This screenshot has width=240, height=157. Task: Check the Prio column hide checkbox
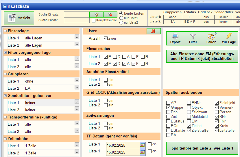[x=168, y=112]
